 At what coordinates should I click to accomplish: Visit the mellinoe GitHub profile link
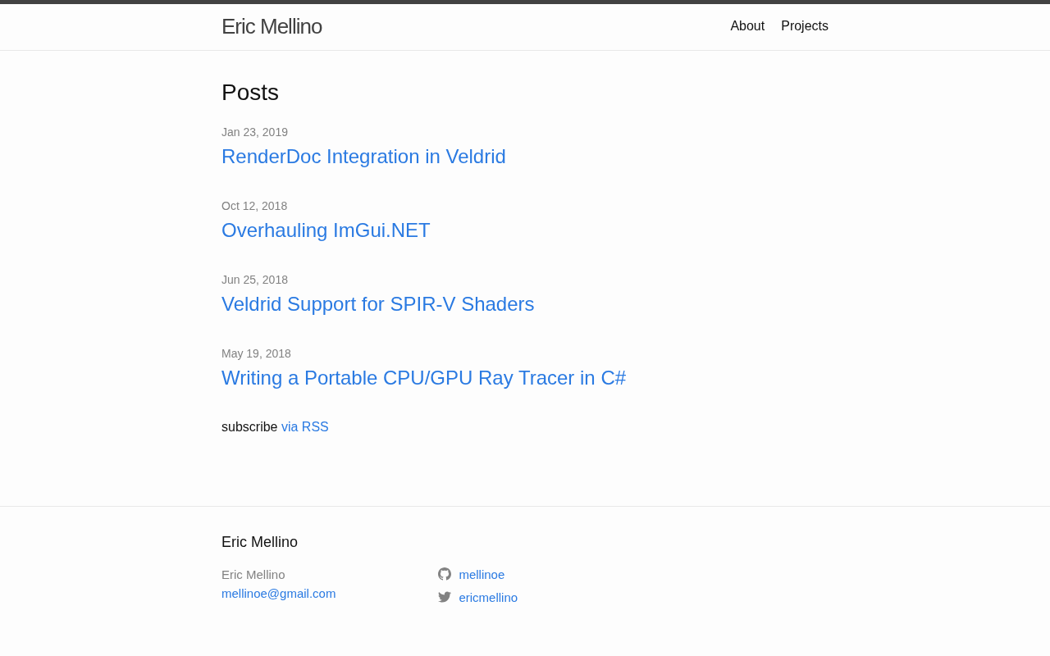[x=482, y=575]
